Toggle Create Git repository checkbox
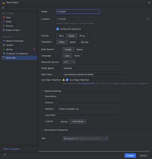Image resolution: width=152 pixels, height=159 pixels. click(58, 29)
